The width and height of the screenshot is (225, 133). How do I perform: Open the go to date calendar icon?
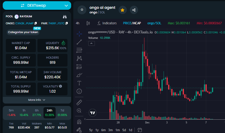coord(140,130)
